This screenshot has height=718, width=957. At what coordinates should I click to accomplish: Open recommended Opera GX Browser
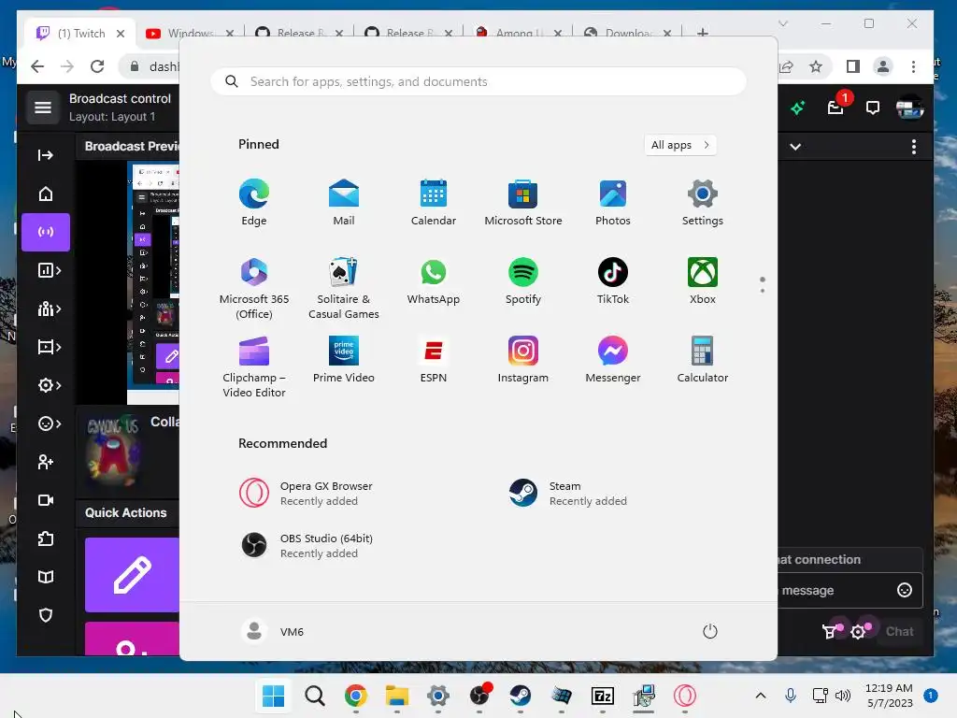pyautogui.click(x=306, y=494)
